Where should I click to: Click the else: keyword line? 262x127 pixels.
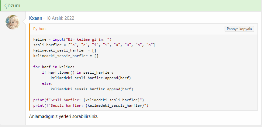pyautogui.click(x=47, y=83)
